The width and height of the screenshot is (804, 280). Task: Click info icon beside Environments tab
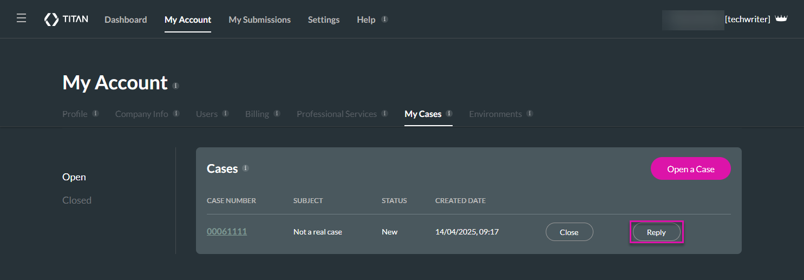point(530,114)
